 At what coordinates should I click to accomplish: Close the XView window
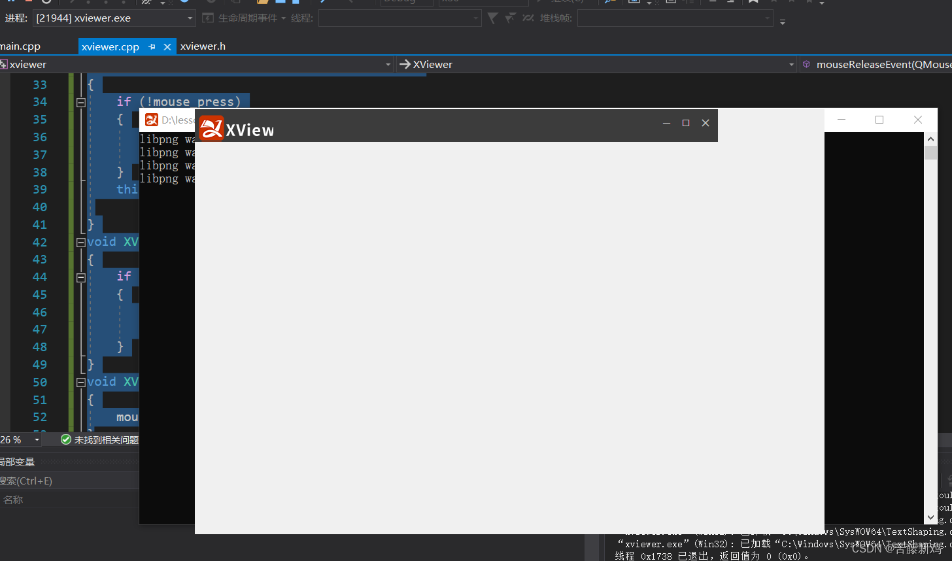coord(705,123)
